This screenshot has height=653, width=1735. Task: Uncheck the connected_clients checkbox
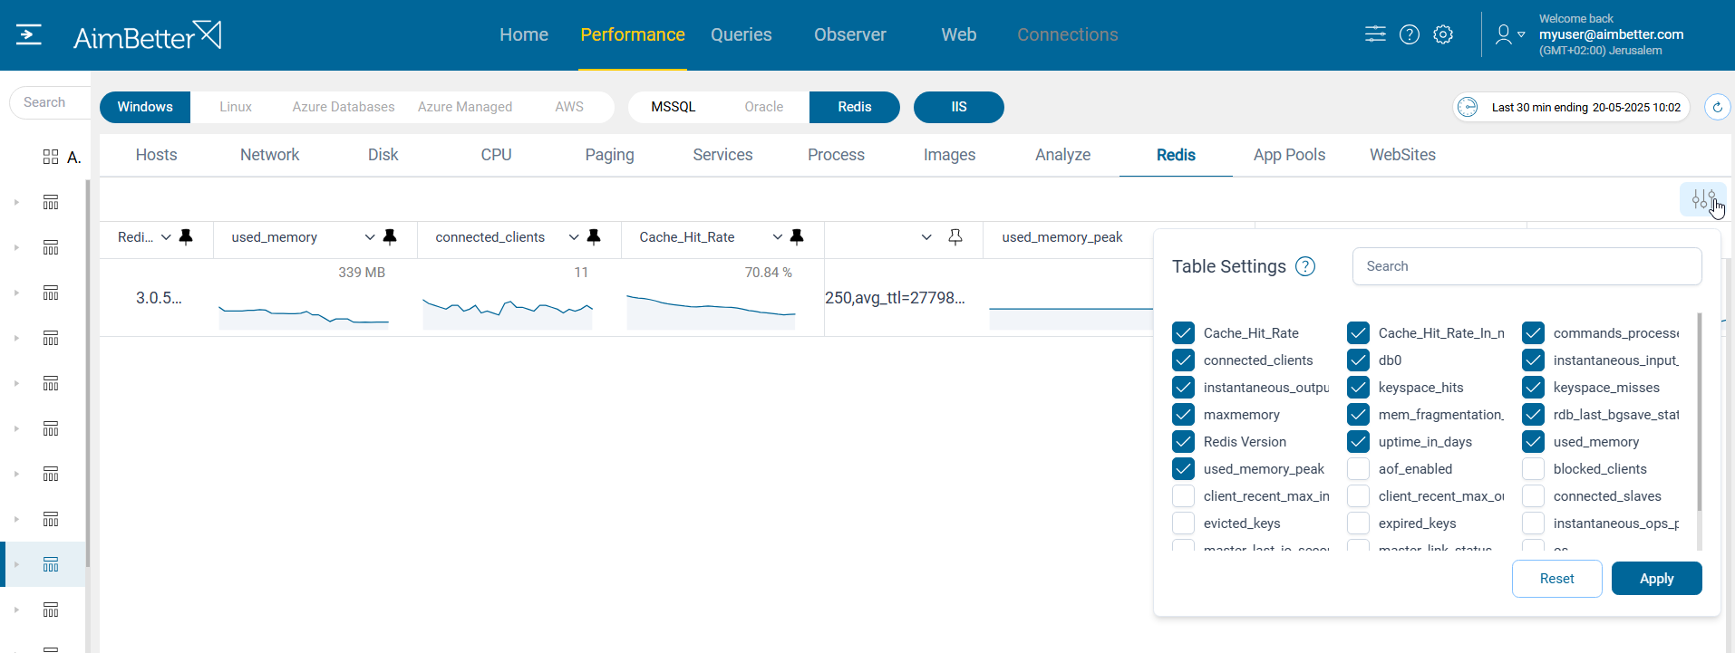point(1183,360)
